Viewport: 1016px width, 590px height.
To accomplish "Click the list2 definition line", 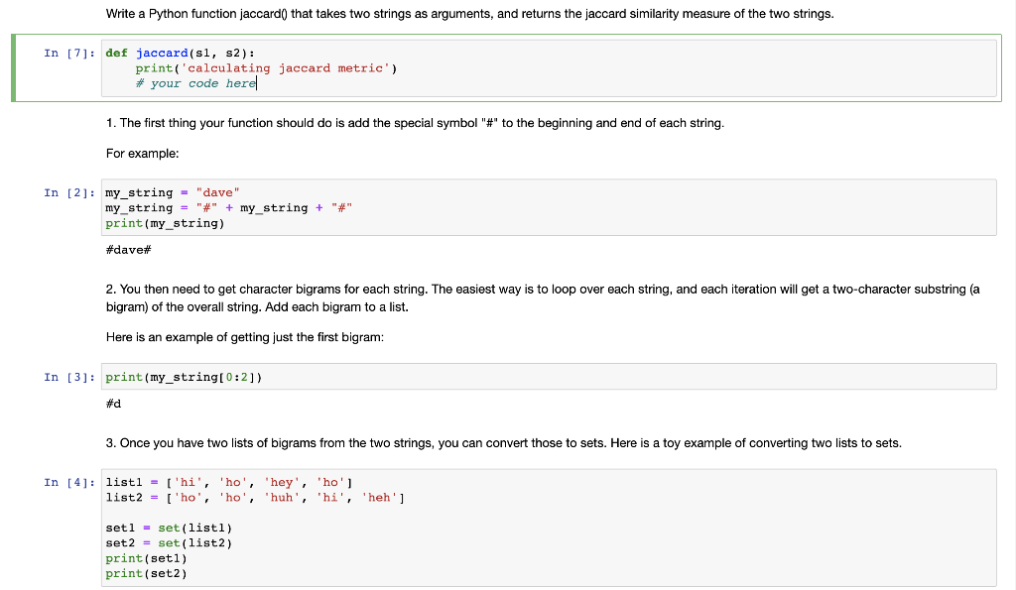I will [x=255, y=498].
